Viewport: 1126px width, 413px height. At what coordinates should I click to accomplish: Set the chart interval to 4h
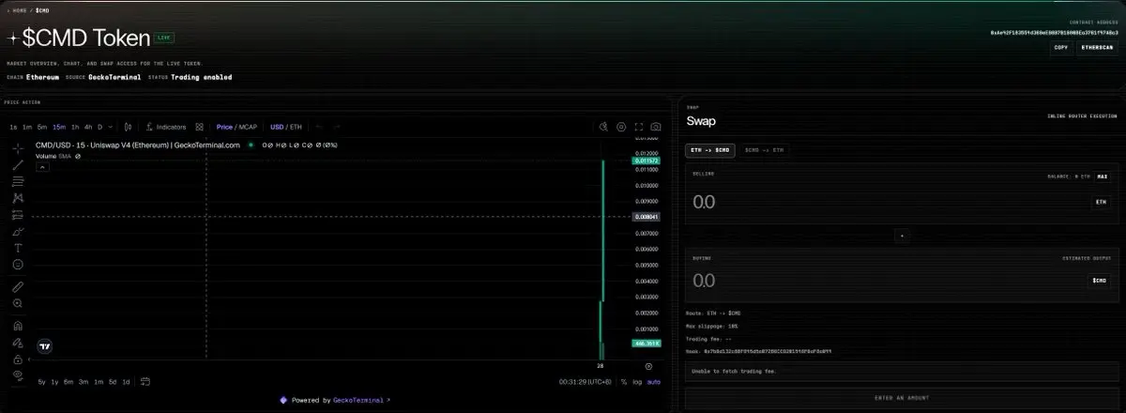click(88, 127)
